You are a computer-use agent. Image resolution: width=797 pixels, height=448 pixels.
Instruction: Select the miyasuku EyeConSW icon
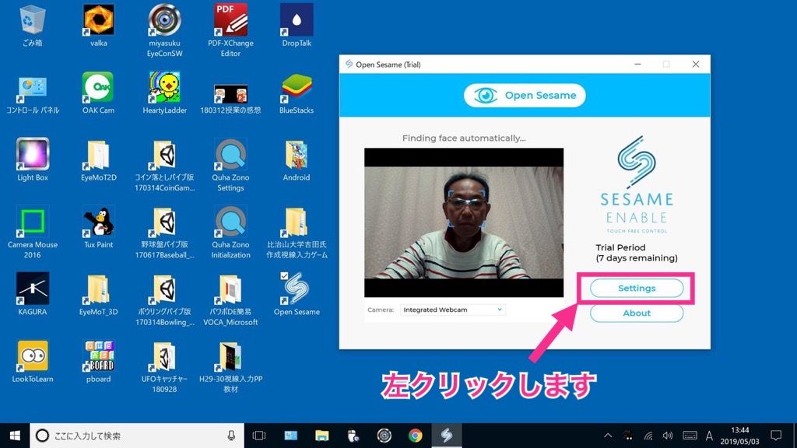click(x=165, y=30)
